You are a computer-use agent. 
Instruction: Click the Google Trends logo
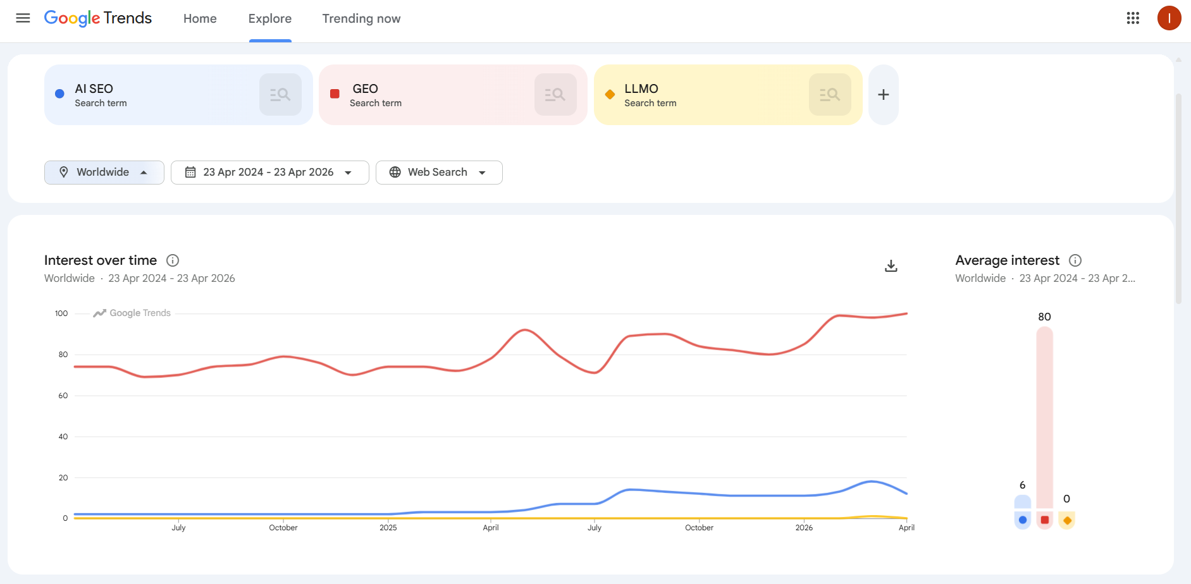pos(97,18)
